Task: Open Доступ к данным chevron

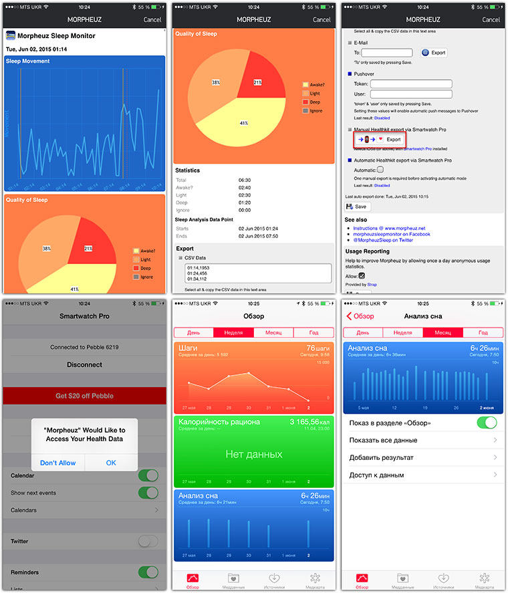Action: pyautogui.click(x=495, y=475)
